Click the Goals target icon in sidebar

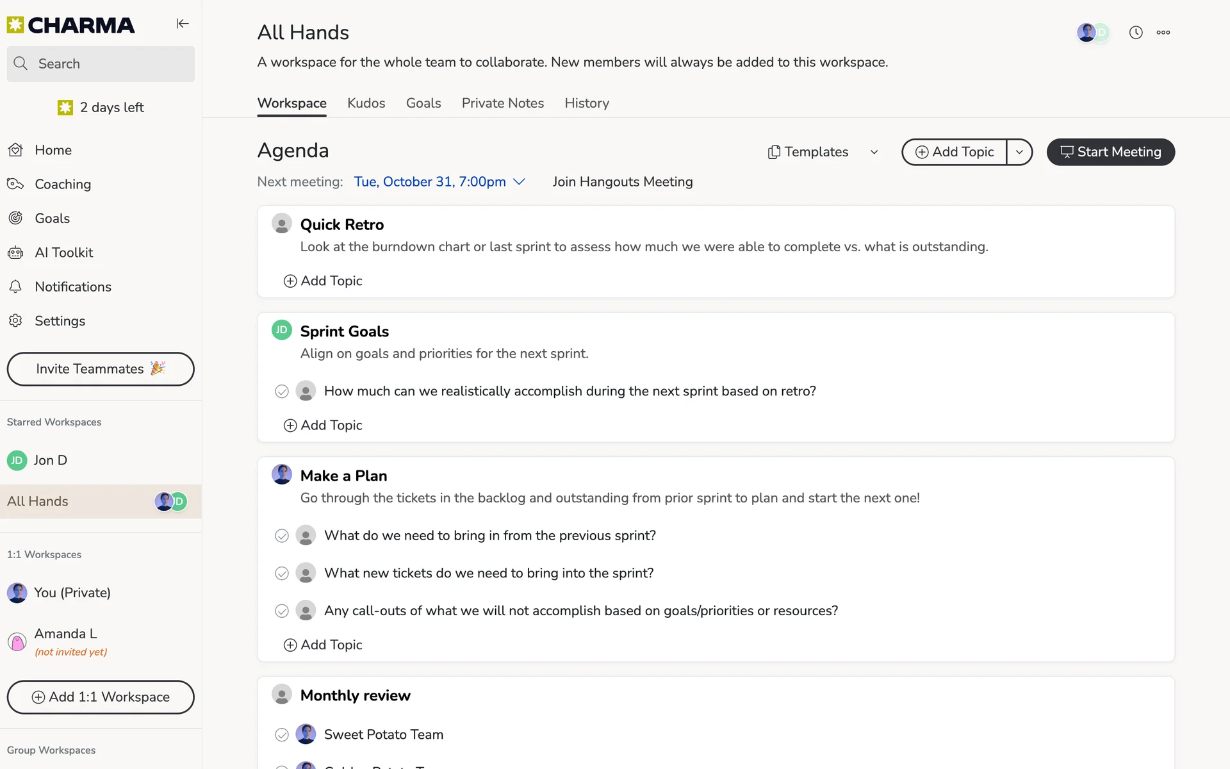point(15,219)
